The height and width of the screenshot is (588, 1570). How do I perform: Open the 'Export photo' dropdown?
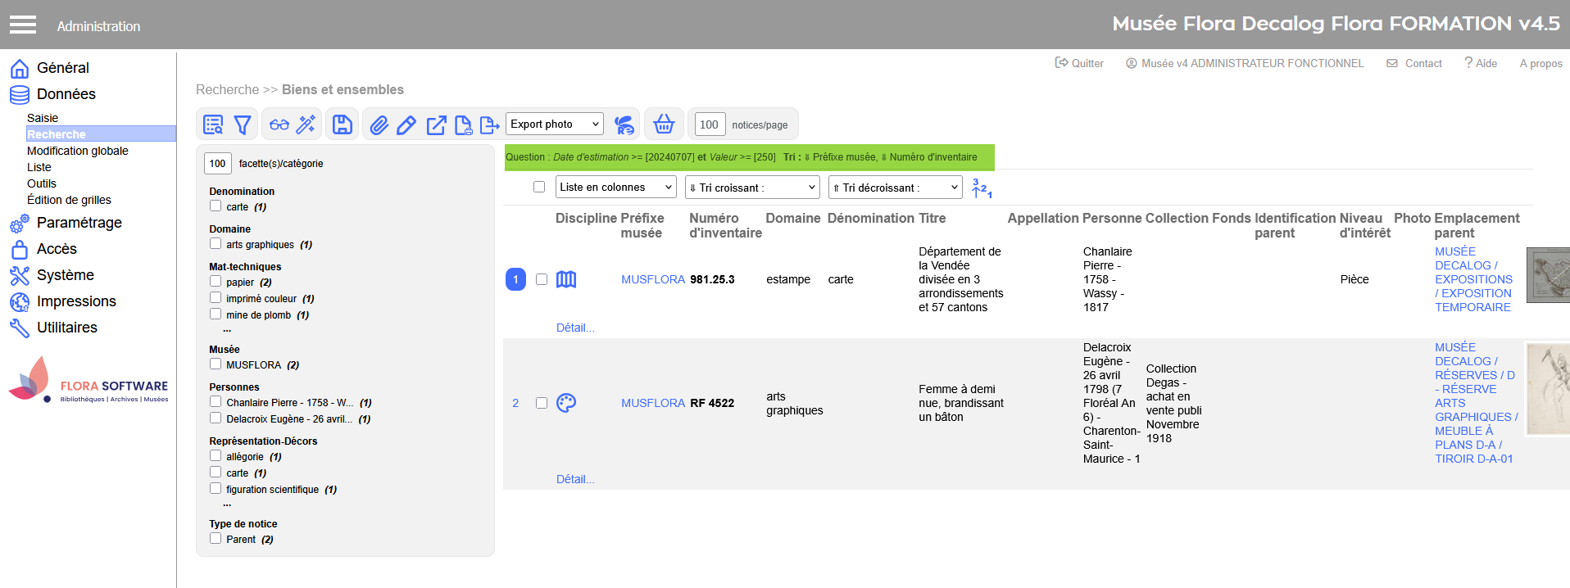pyautogui.click(x=555, y=124)
